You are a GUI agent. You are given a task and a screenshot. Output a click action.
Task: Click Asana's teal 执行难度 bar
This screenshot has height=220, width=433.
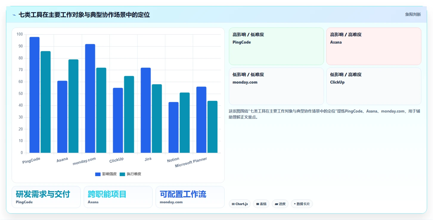coord(73,106)
